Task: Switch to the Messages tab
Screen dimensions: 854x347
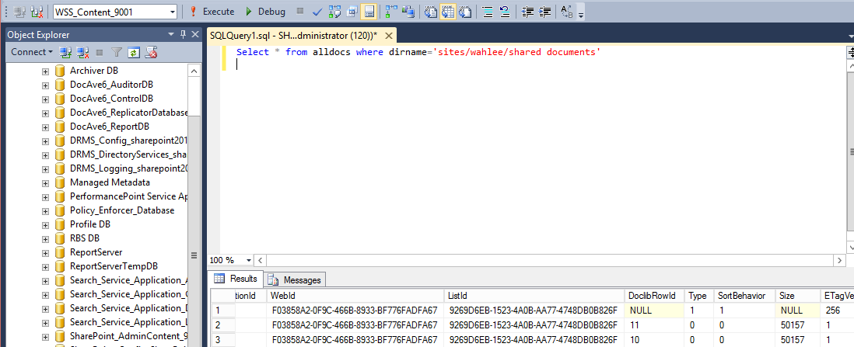Action: 296,279
